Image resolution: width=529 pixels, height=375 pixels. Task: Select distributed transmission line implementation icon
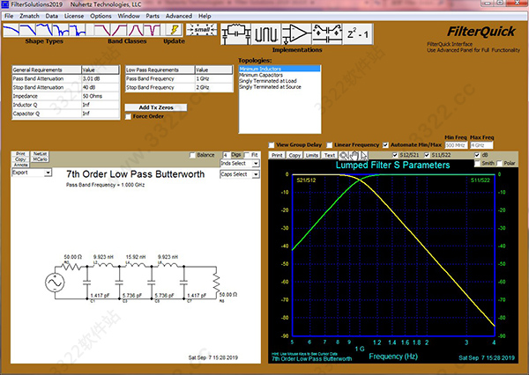(266, 34)
